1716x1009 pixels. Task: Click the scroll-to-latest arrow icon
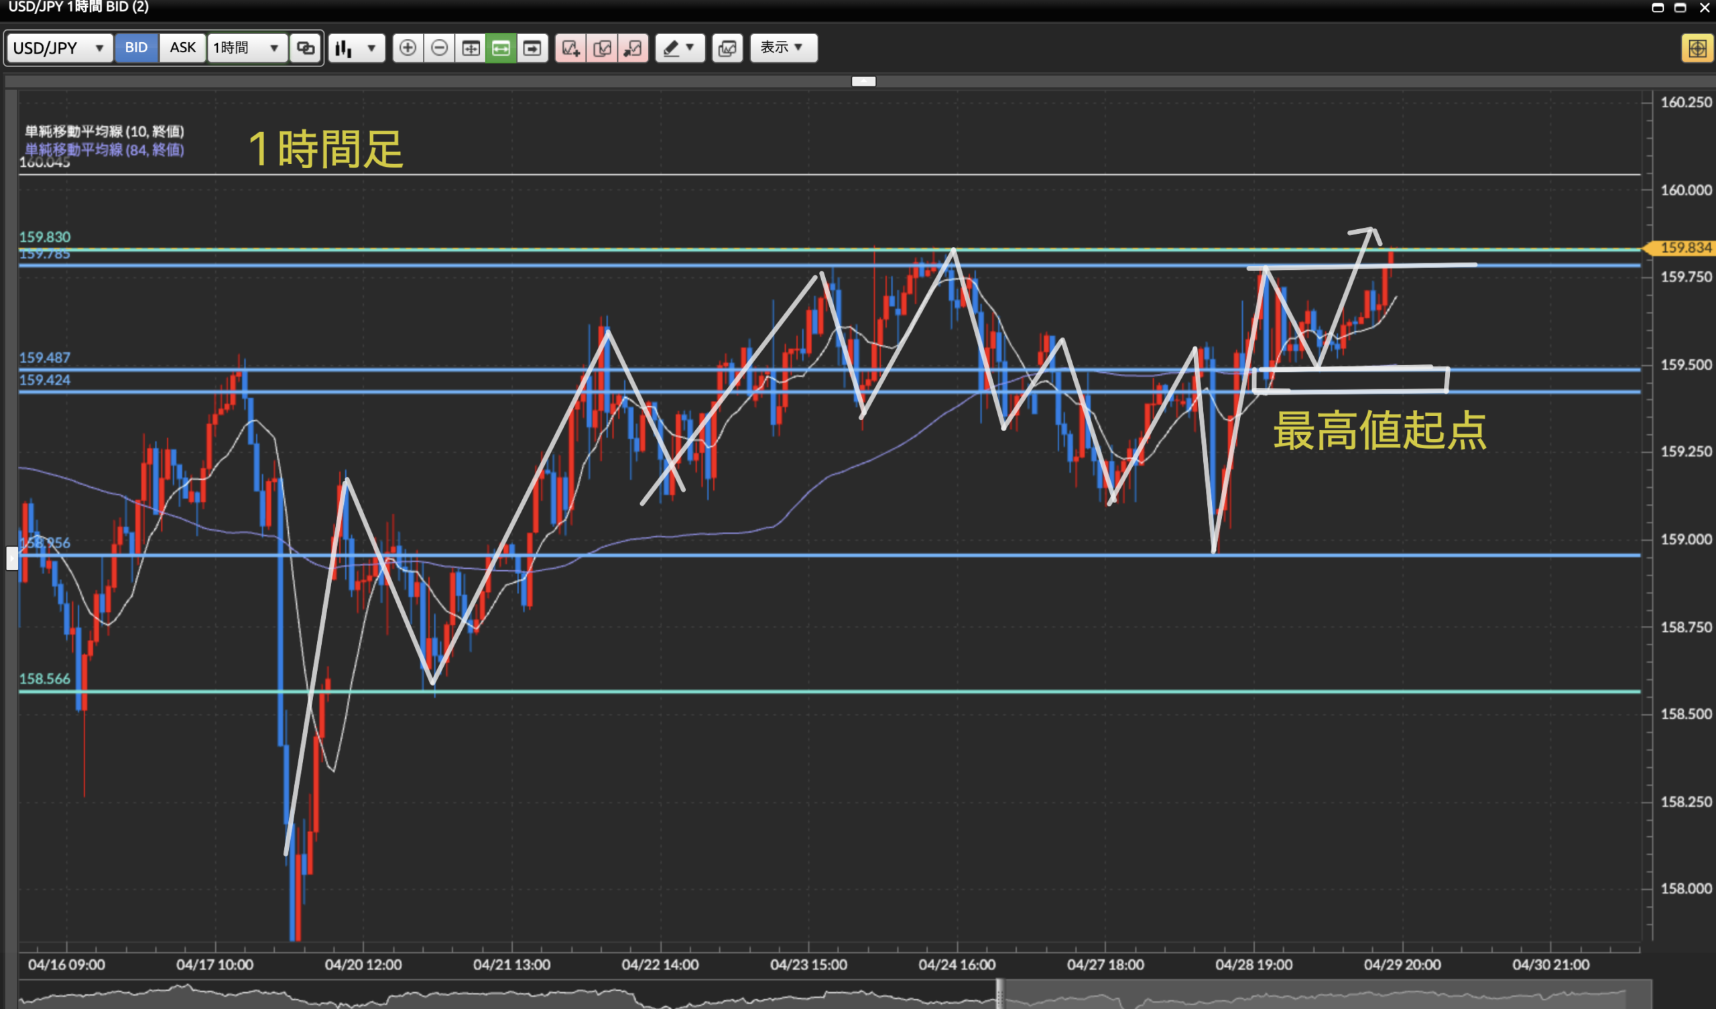(x=532, y=48)
